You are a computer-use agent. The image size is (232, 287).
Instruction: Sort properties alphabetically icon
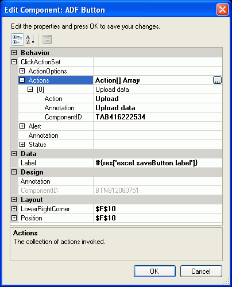[30, 40]
